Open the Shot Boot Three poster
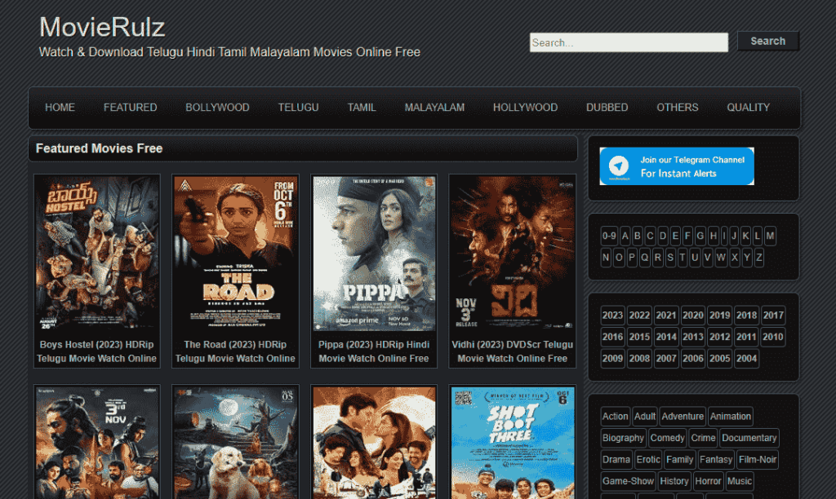This screenshot has height=499, width=836. 513,443
